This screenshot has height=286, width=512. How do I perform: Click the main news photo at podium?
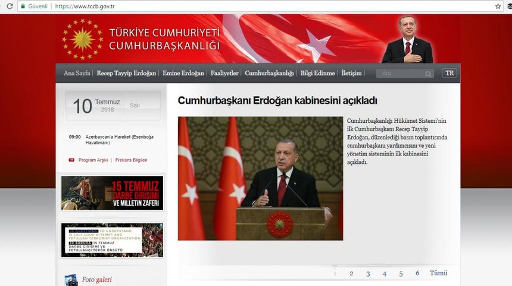pyautogui.click(x=261, y=179)
